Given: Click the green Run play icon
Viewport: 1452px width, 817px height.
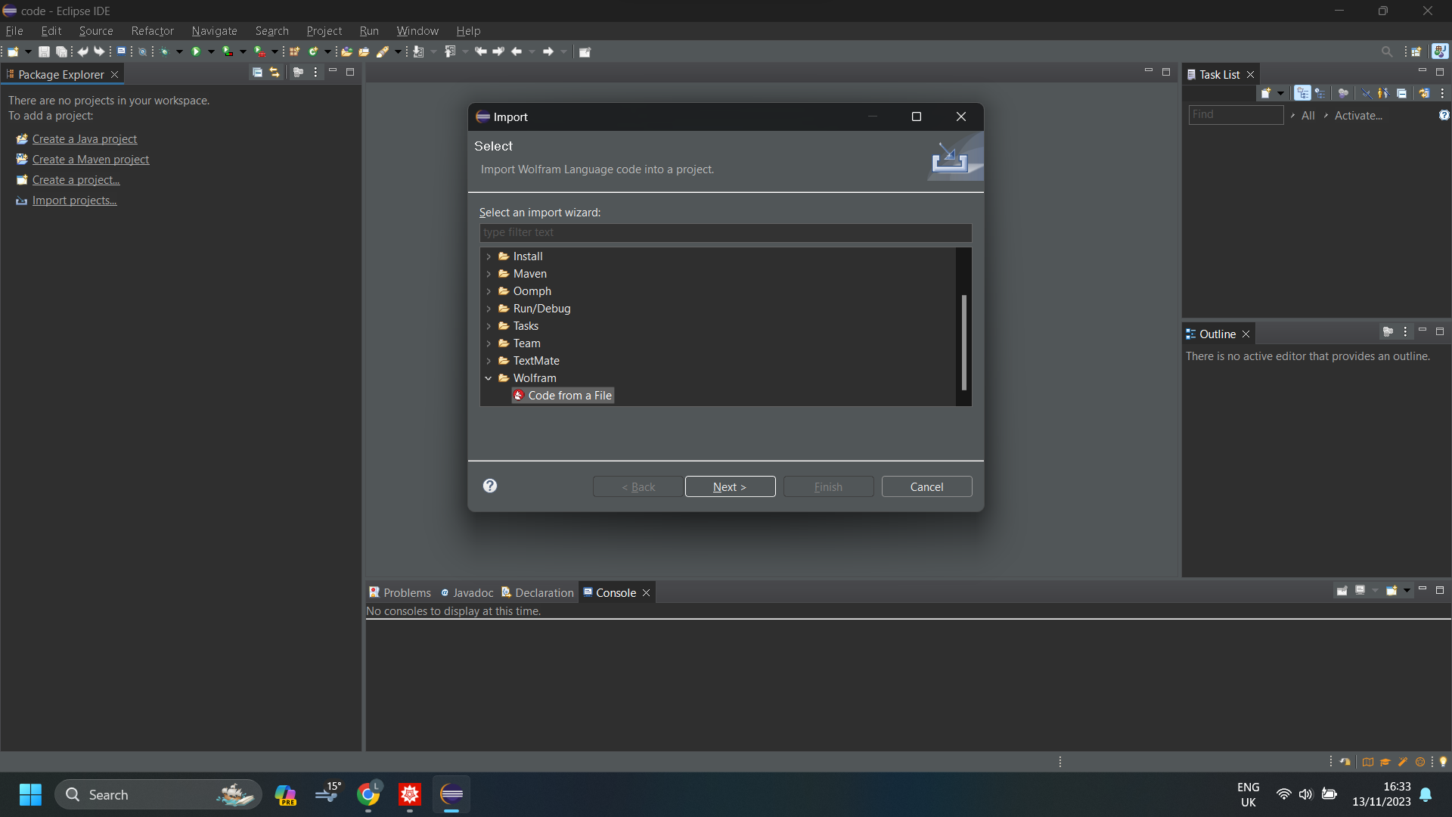Looking at the screenshot, I should click(196, 51).
